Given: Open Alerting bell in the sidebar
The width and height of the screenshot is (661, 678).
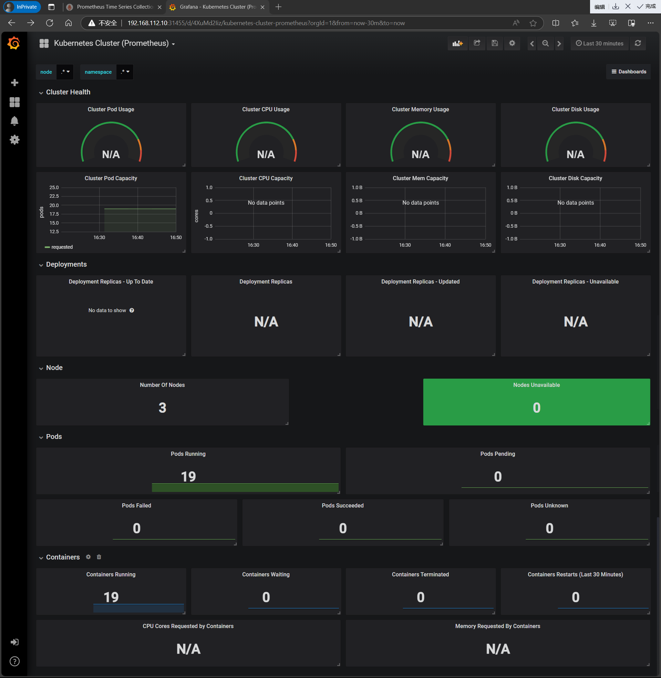Looking at the screenshot, I should [x=14, y=121].
